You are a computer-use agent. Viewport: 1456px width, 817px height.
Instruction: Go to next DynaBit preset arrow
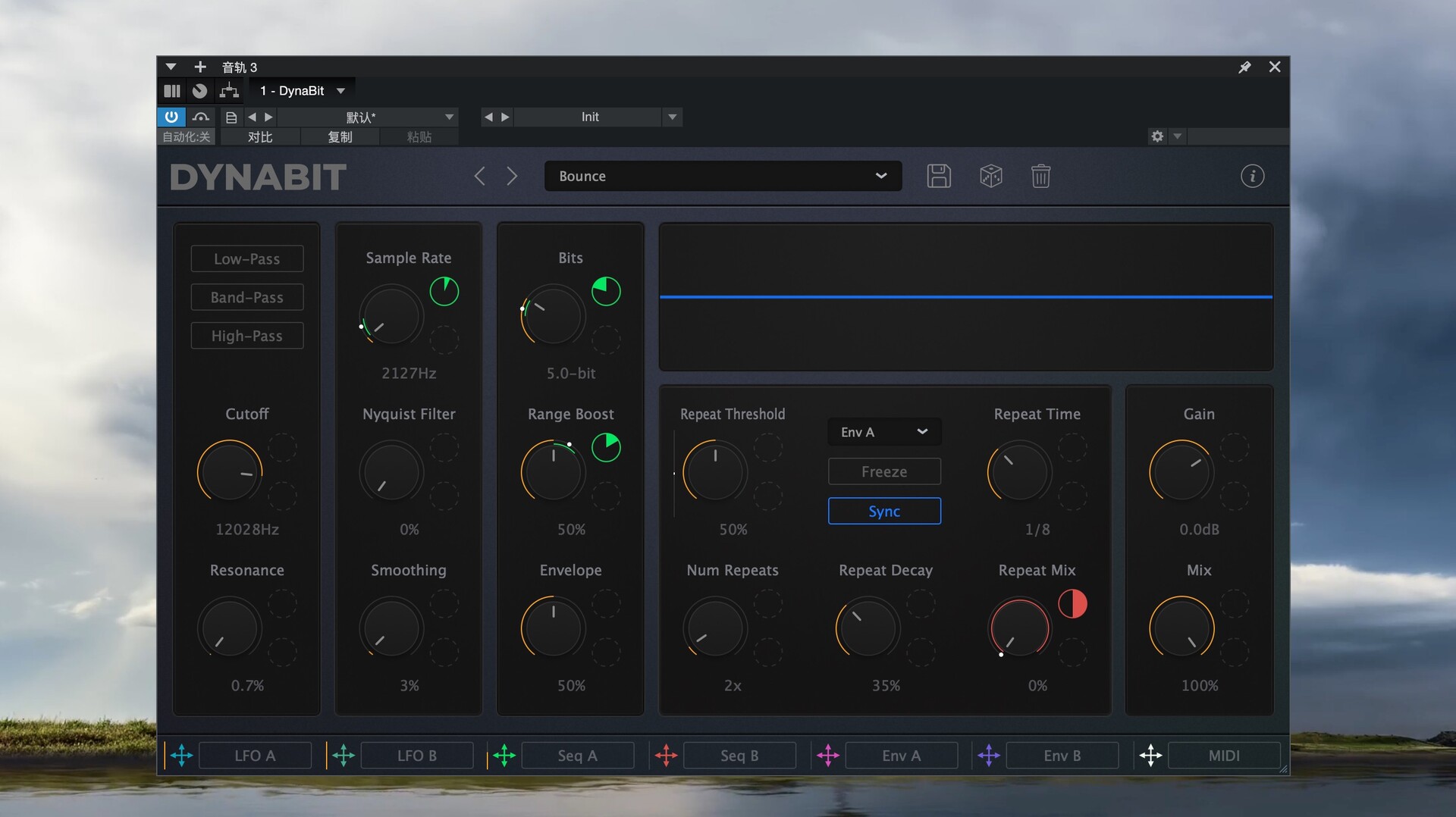pyautogui.click(x=513, y=176)
